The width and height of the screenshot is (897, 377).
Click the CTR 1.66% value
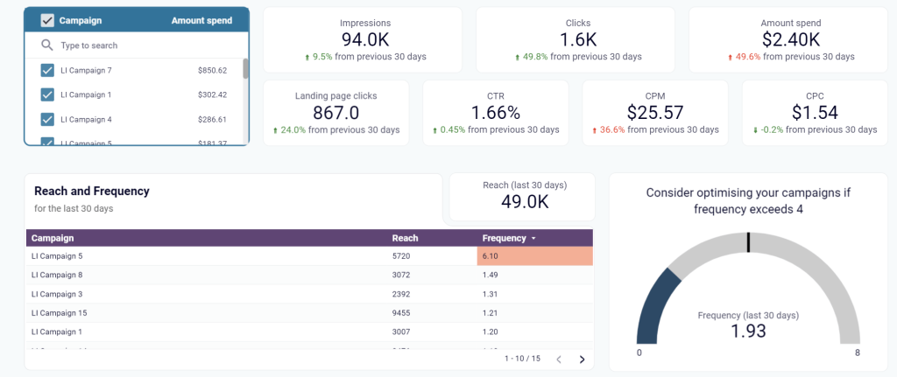(496, 112)
